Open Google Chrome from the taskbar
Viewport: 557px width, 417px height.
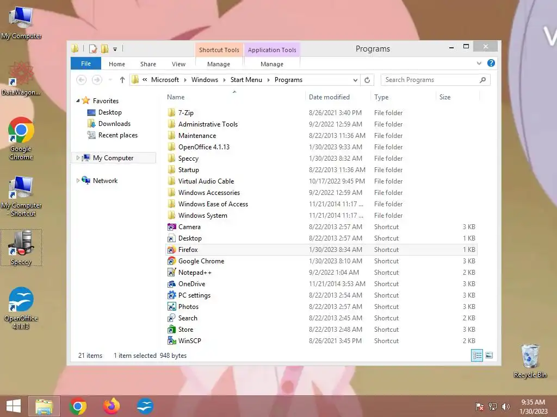pyautogui.click(x=78, y=406)
